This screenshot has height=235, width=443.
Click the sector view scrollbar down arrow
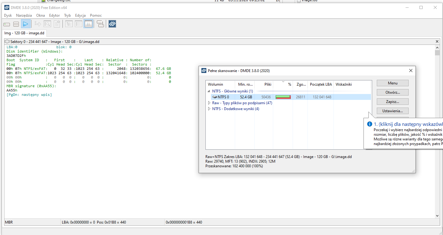[437, 216]
